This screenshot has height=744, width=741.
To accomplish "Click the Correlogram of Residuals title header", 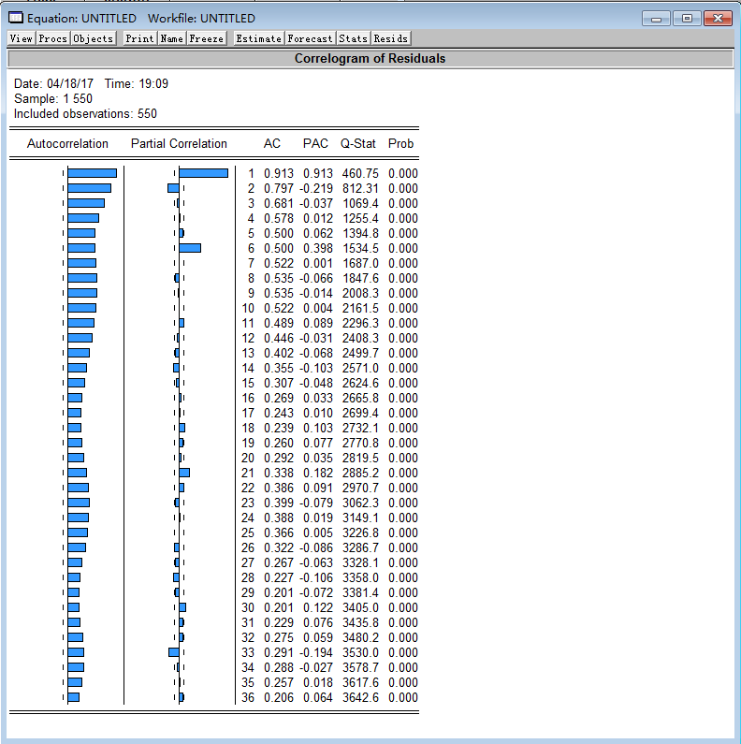I will [370, 58].
